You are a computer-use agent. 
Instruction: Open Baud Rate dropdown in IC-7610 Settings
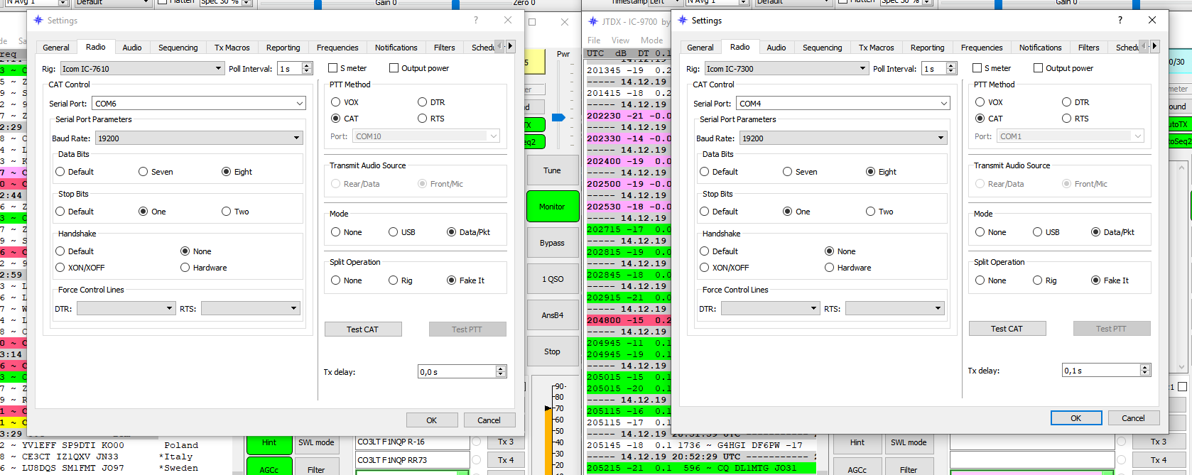pos(199,138)
